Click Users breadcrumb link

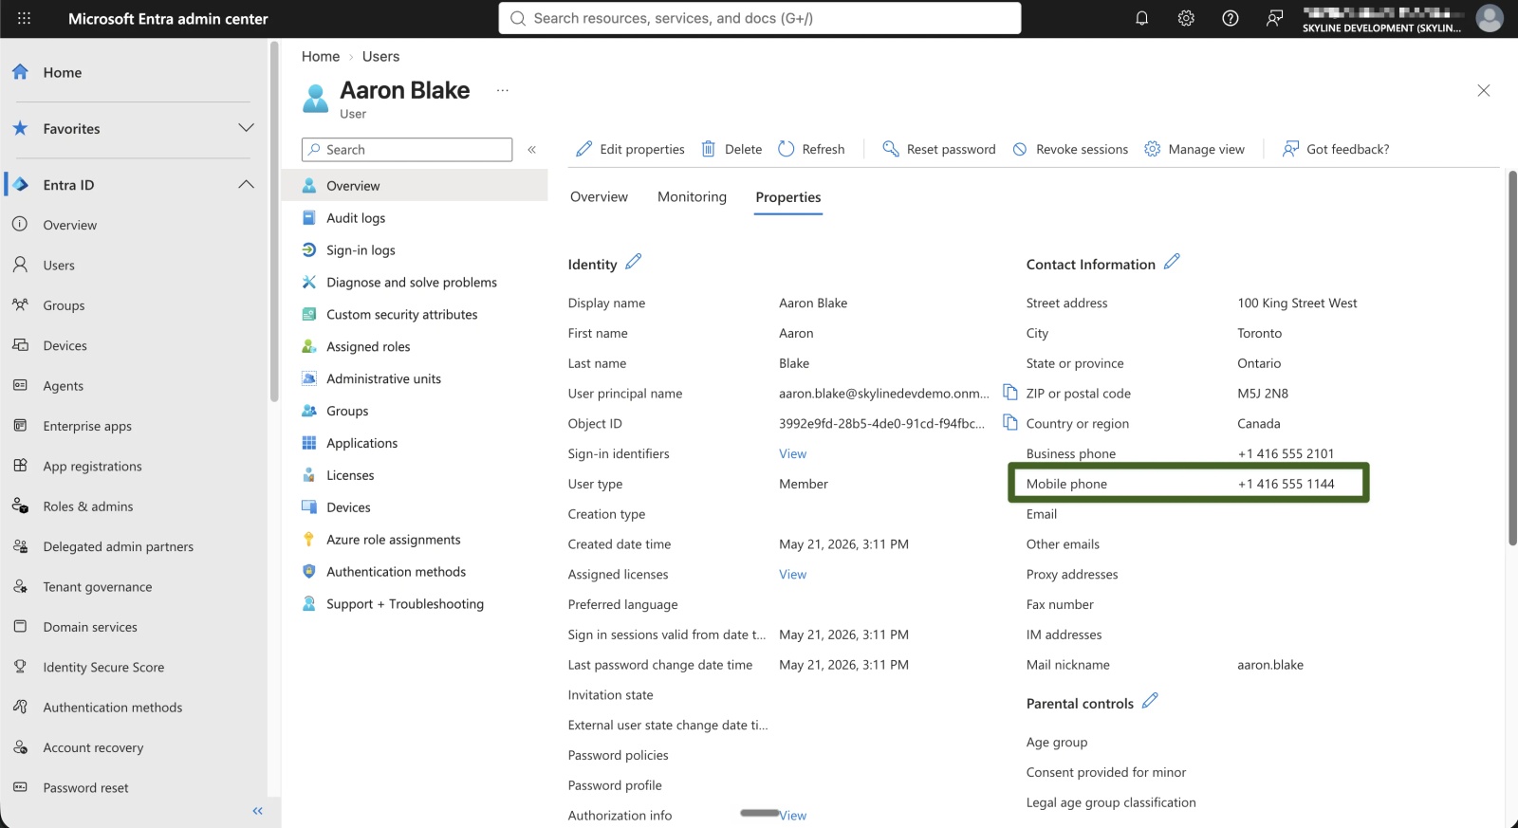coord(380,56)
